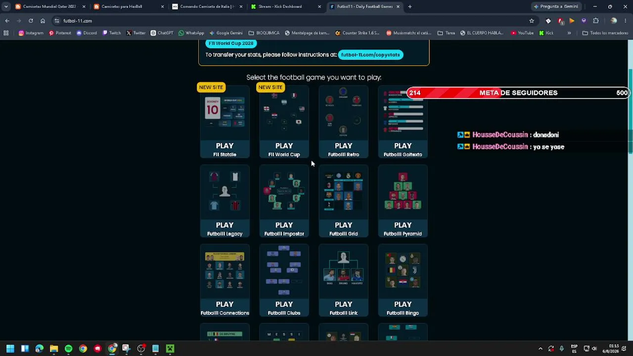
Task: Switch to the Camisetas para HaxBall tab
Action: click(128, 6)
